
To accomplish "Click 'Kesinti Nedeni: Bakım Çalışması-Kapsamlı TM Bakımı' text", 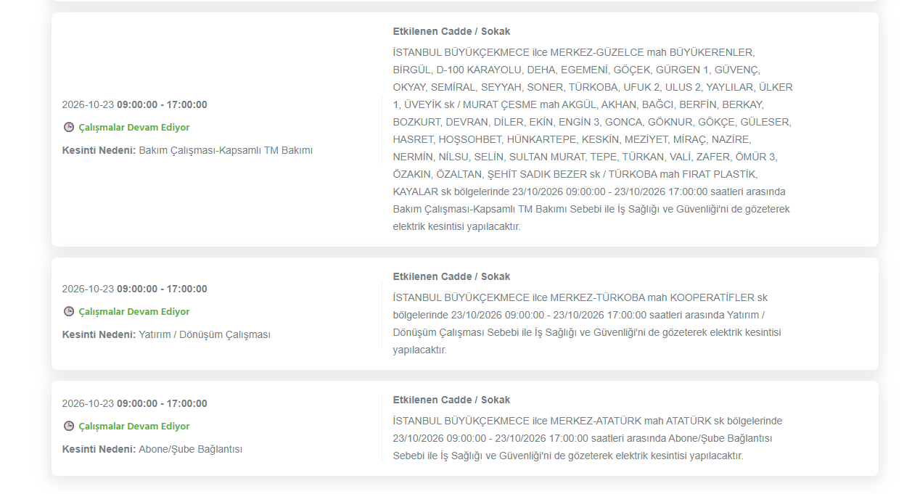I will point(187,150).
